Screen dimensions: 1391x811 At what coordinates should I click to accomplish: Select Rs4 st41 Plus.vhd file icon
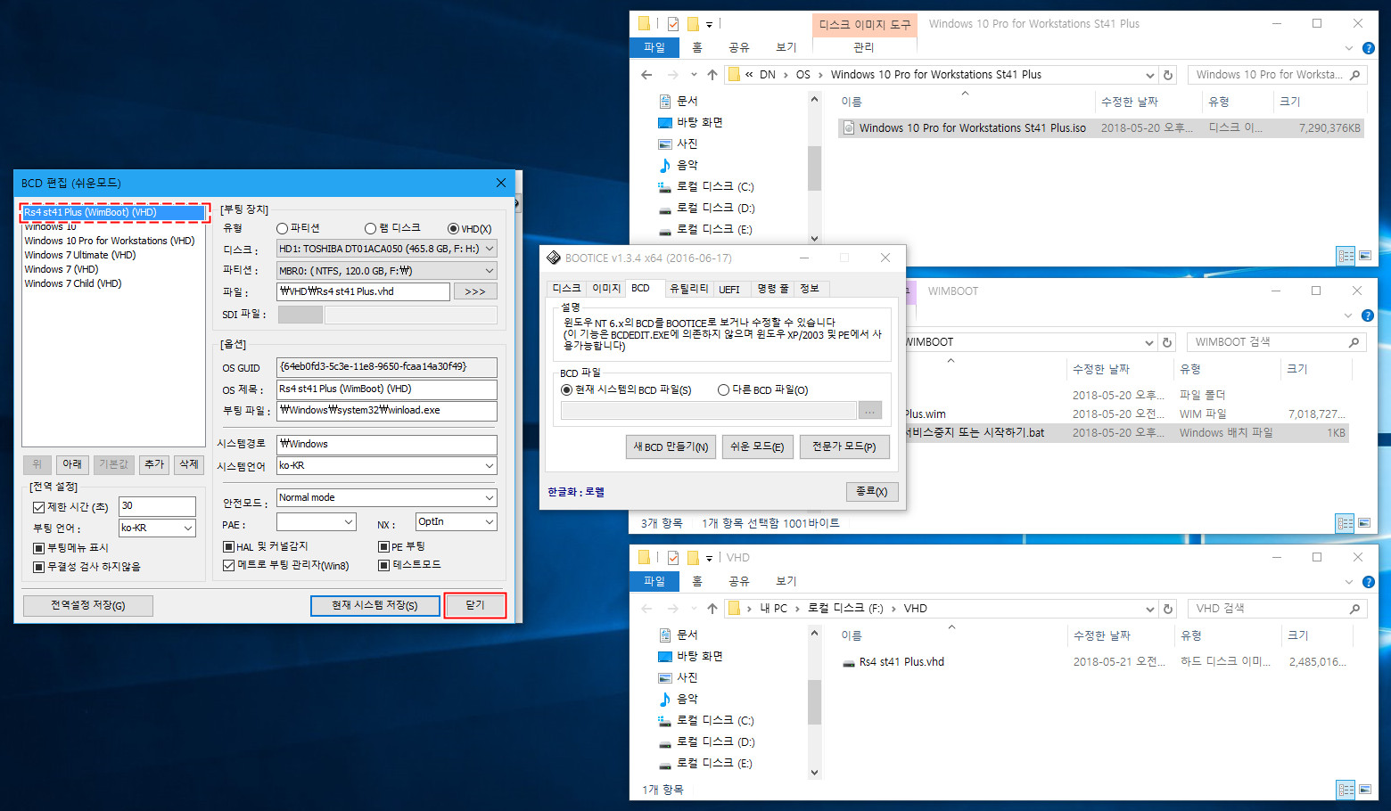point(849,662)
